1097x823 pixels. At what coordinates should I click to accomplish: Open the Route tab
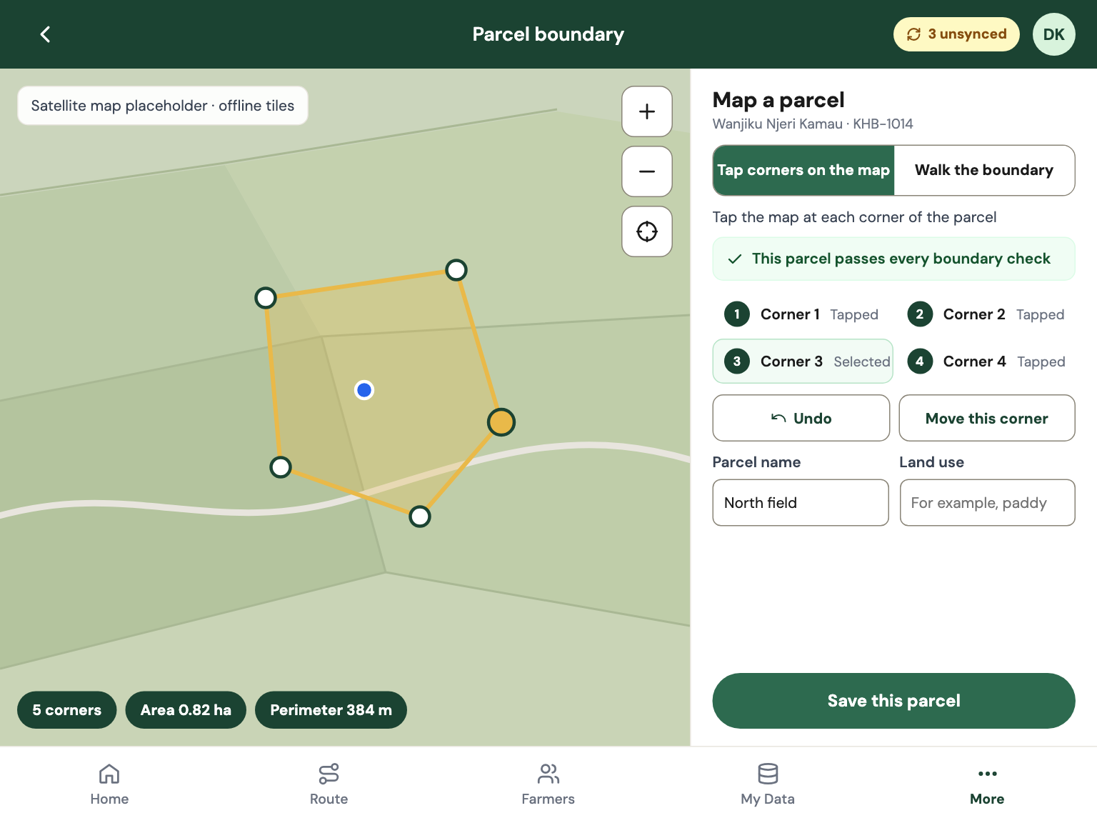(329, 784)
